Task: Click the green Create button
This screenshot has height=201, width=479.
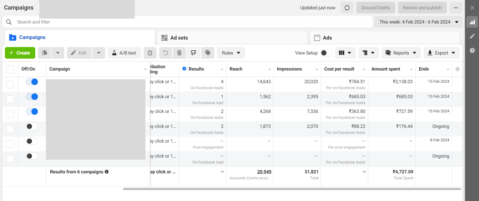Action: 20,53
